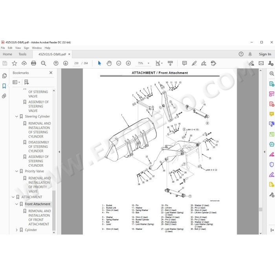Open More Tools wrench icon
Viewport: 275px width, 275px height.
(271, 195)
